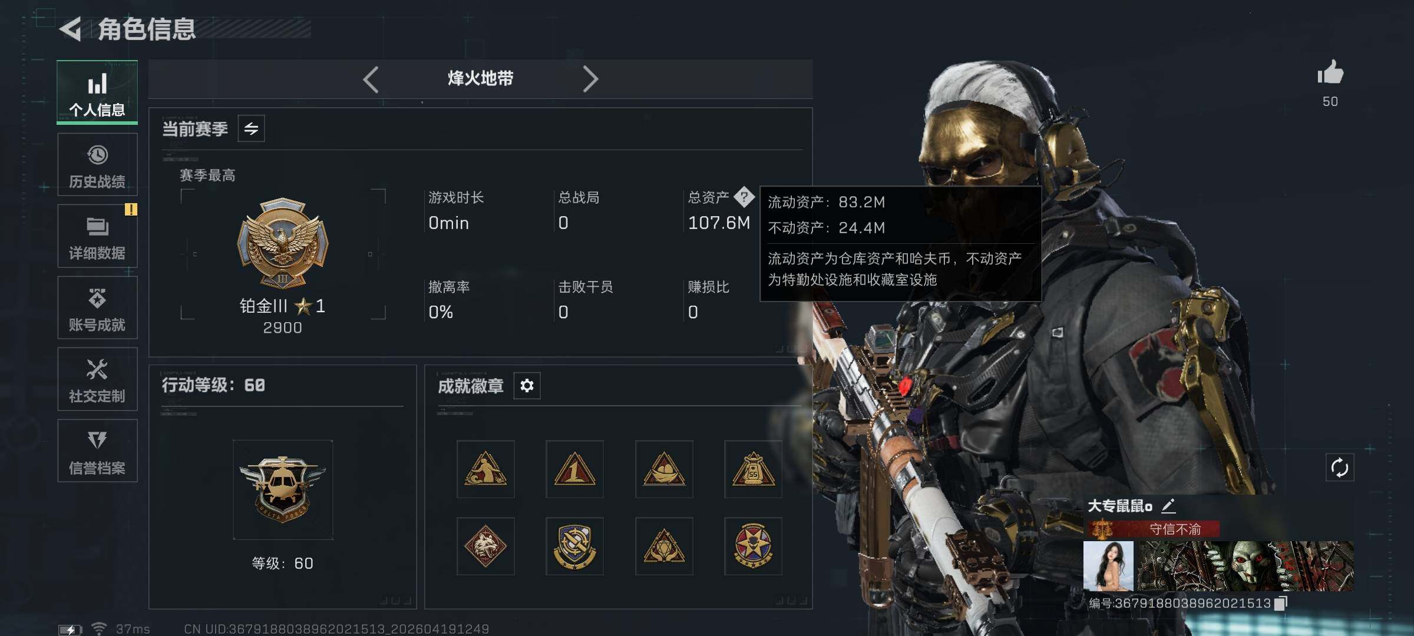1414x636 pixels.
Task: Select the 信誉档案 tab
Action: tap(97, 450)
